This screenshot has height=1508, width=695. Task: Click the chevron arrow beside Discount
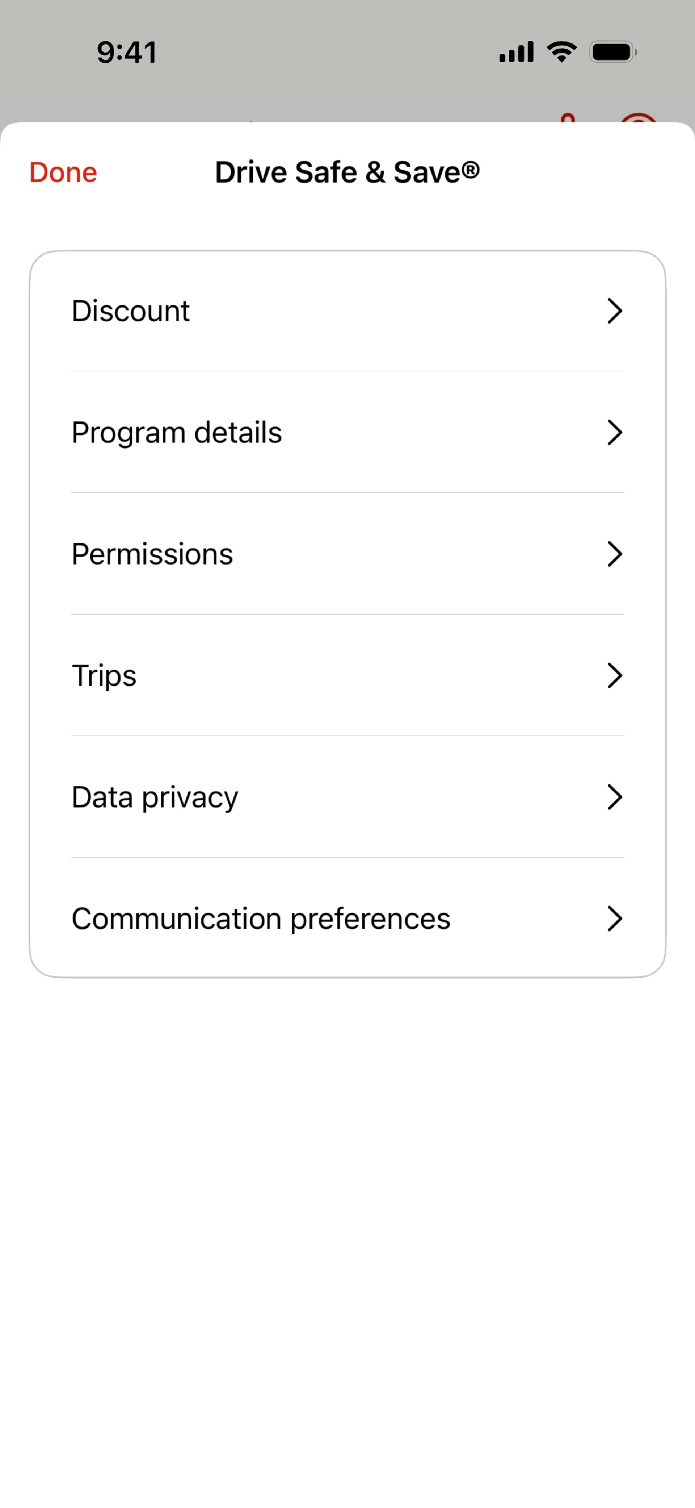tap(614, 311)
